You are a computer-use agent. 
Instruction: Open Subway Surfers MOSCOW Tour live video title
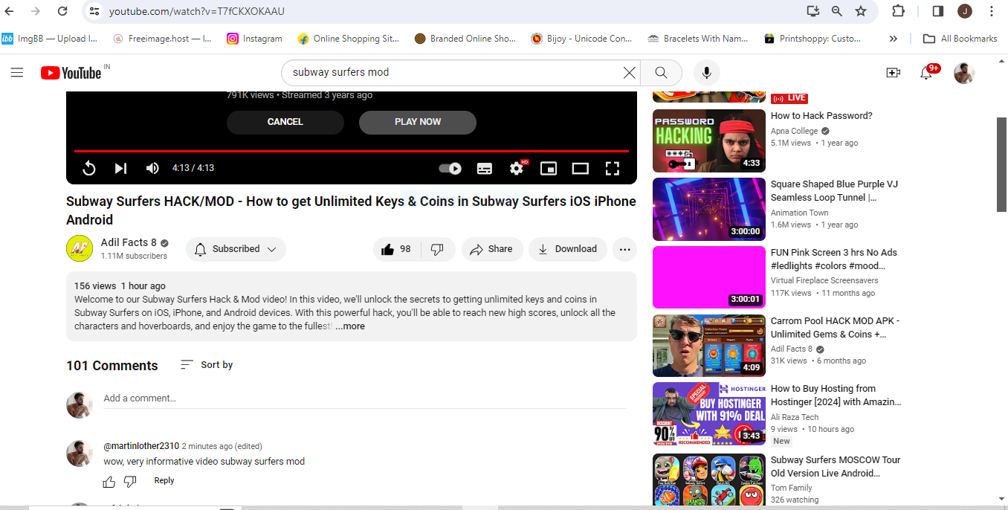(836, 467)
